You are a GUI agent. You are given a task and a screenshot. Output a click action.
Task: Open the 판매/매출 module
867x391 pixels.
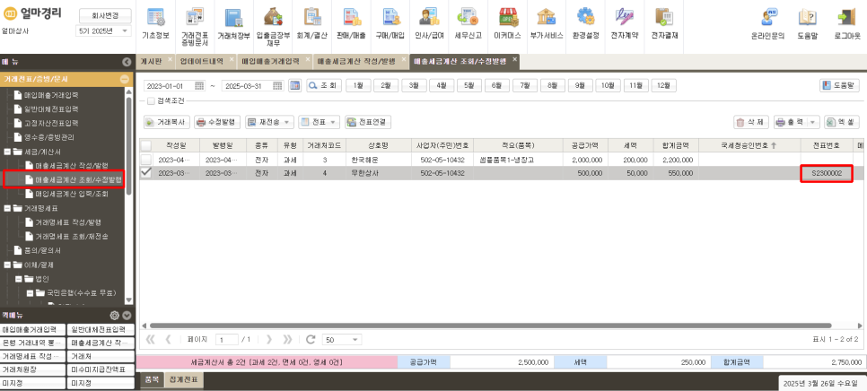352,23
